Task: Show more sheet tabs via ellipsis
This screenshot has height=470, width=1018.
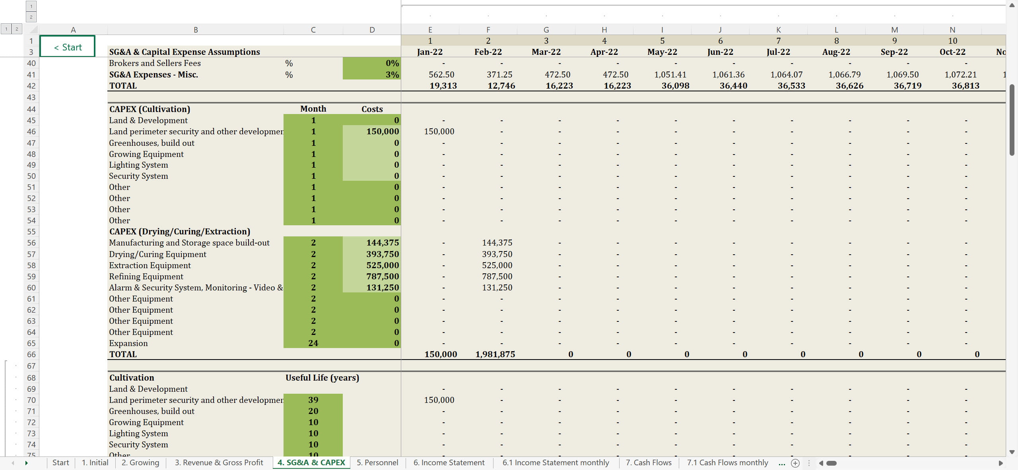Action: [x=782, y=463]
